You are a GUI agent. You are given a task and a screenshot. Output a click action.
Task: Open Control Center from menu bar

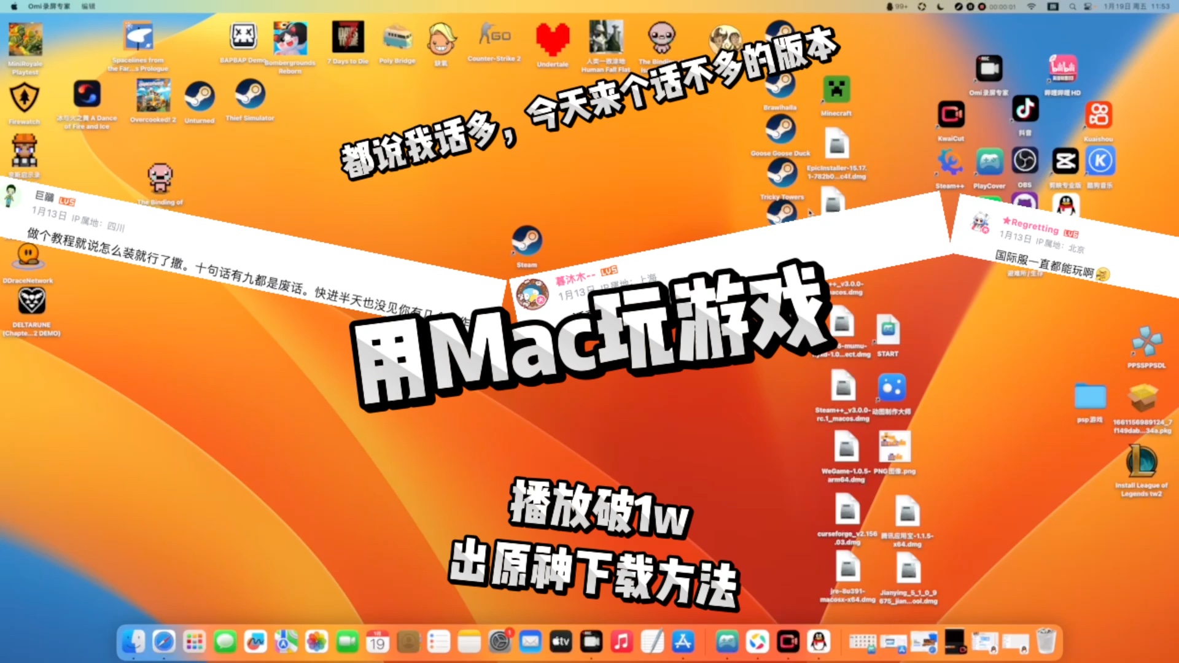(1088, 6)
